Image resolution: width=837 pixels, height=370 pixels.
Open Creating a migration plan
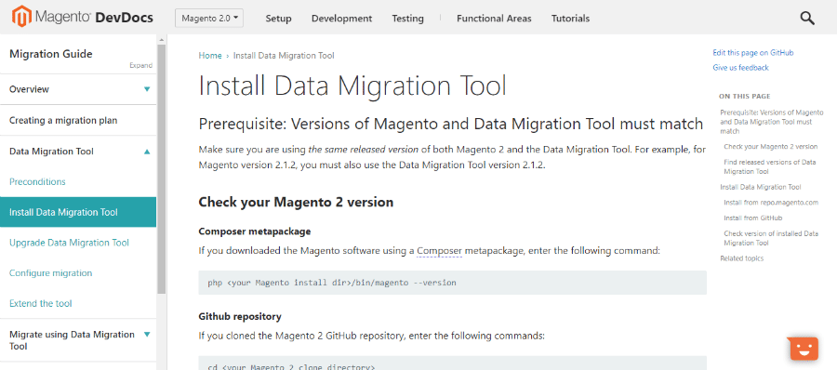(x=63, y=121)
